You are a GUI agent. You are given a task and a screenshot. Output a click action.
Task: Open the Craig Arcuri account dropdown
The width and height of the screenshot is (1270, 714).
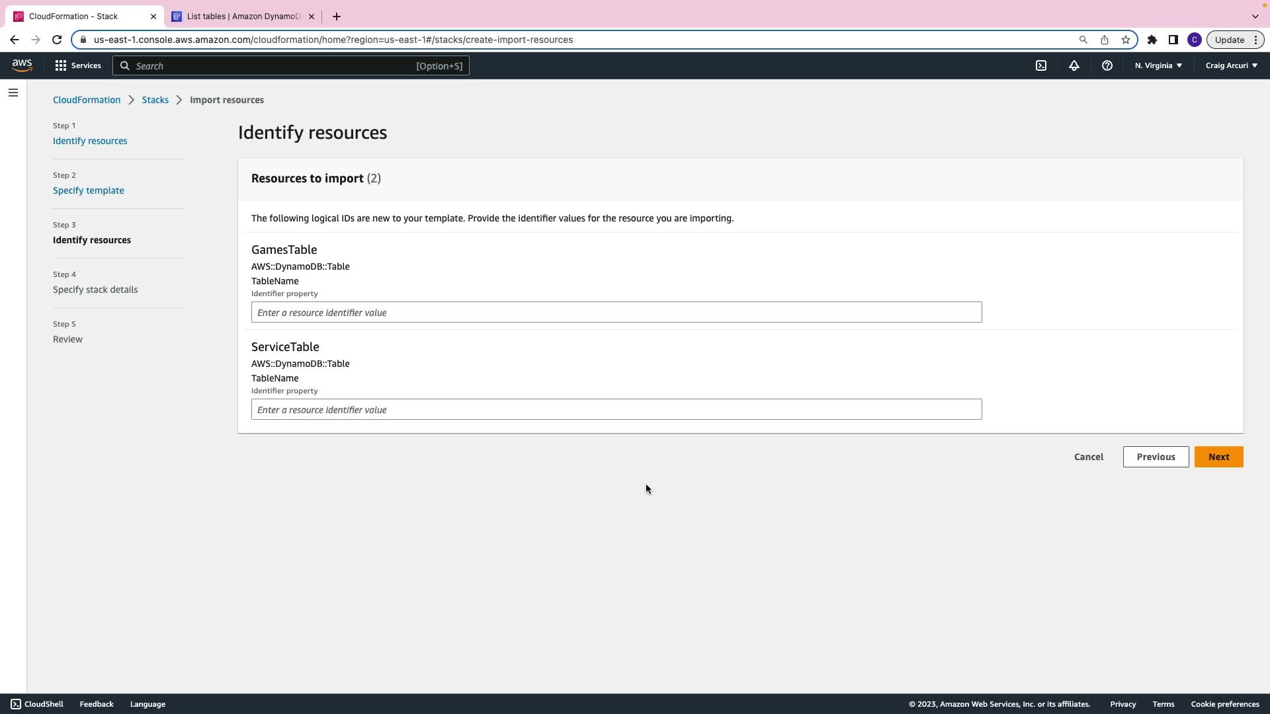(1231, 65)
